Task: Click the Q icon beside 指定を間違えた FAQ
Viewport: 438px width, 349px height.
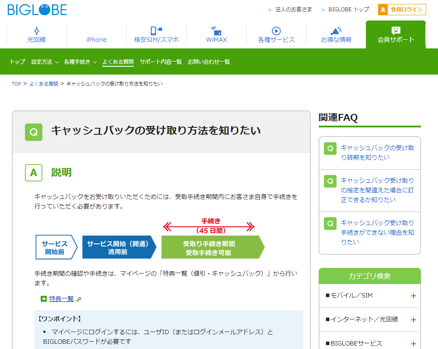Action: click(x=330, y=181)
